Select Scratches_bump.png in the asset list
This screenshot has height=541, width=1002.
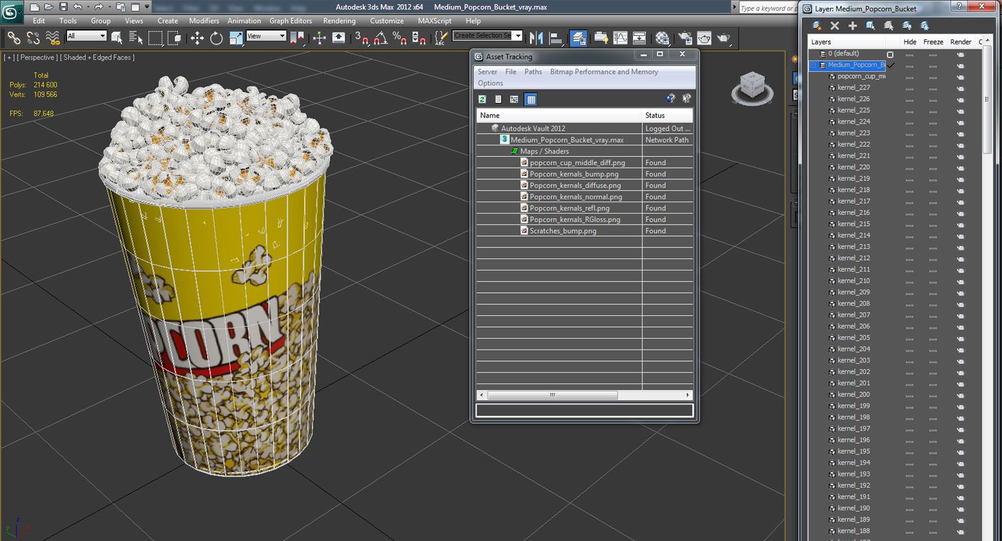click(x=563, y=231)
